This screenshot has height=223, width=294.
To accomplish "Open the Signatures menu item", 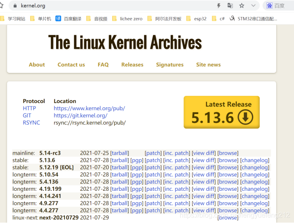I will click(170, 65).
